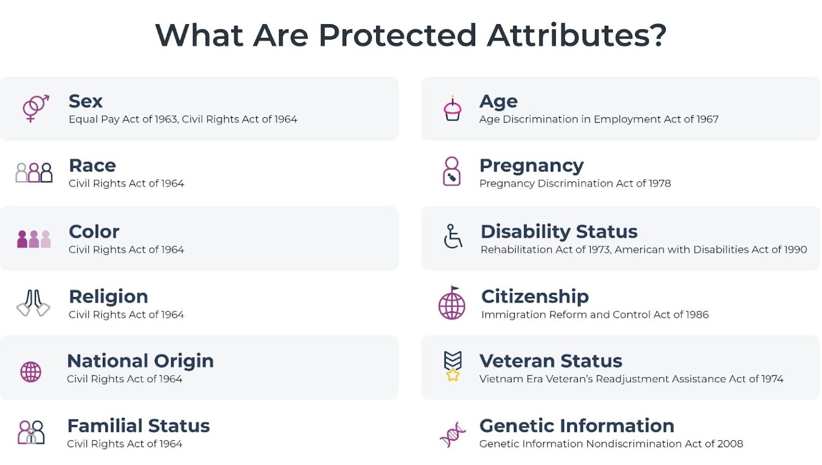Viewport: 822px width, 465px height.
Task: Click the "What Are Protected Attributes?" title
Action: click(x=410, y=35)
